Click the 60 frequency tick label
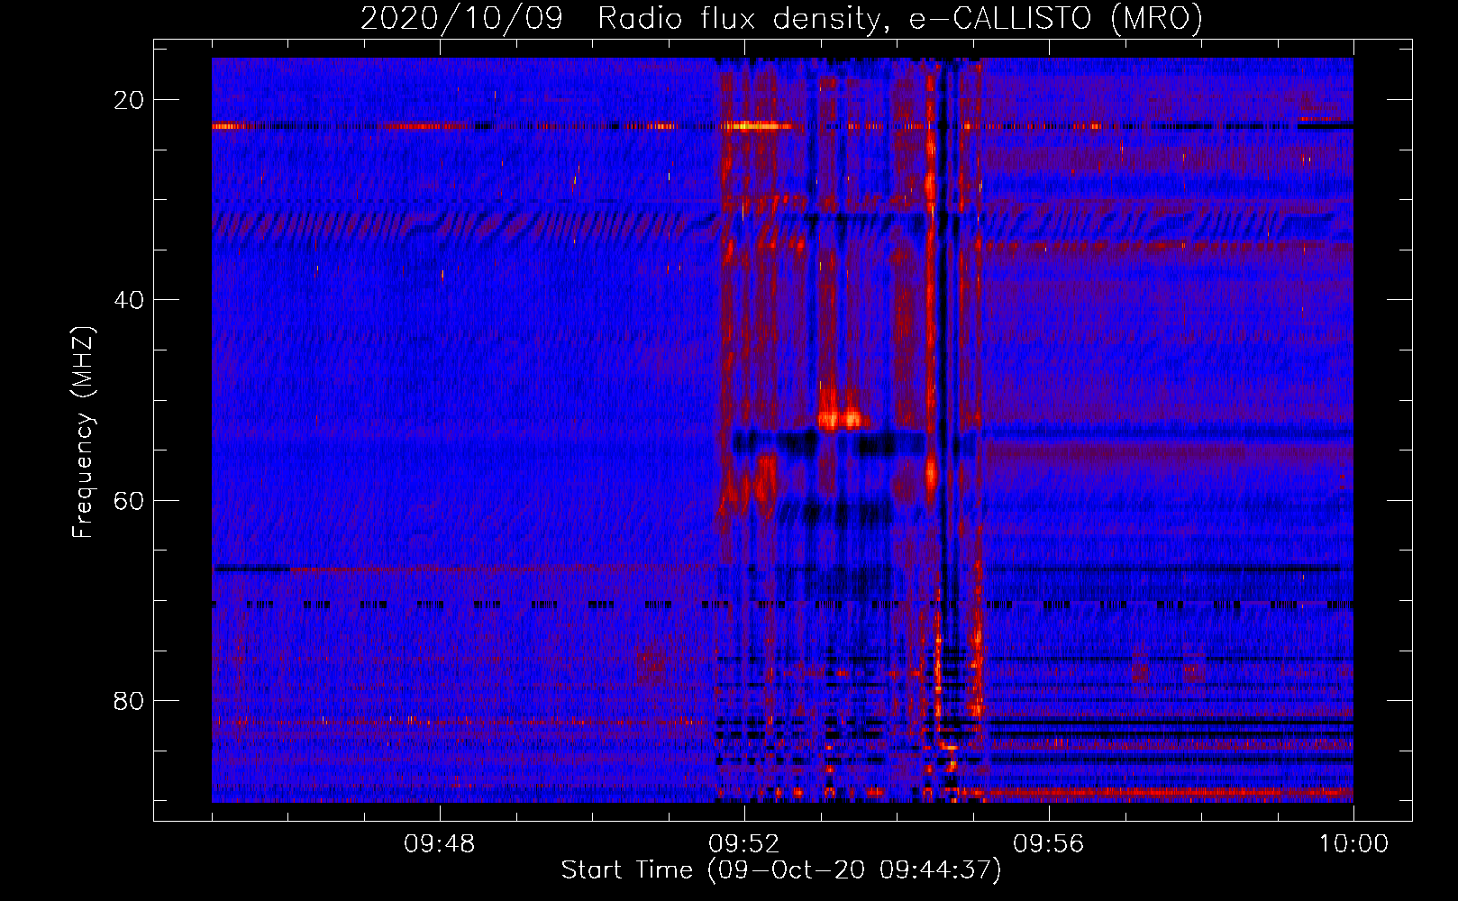1458x901 pixels. [x=129, y=500]
